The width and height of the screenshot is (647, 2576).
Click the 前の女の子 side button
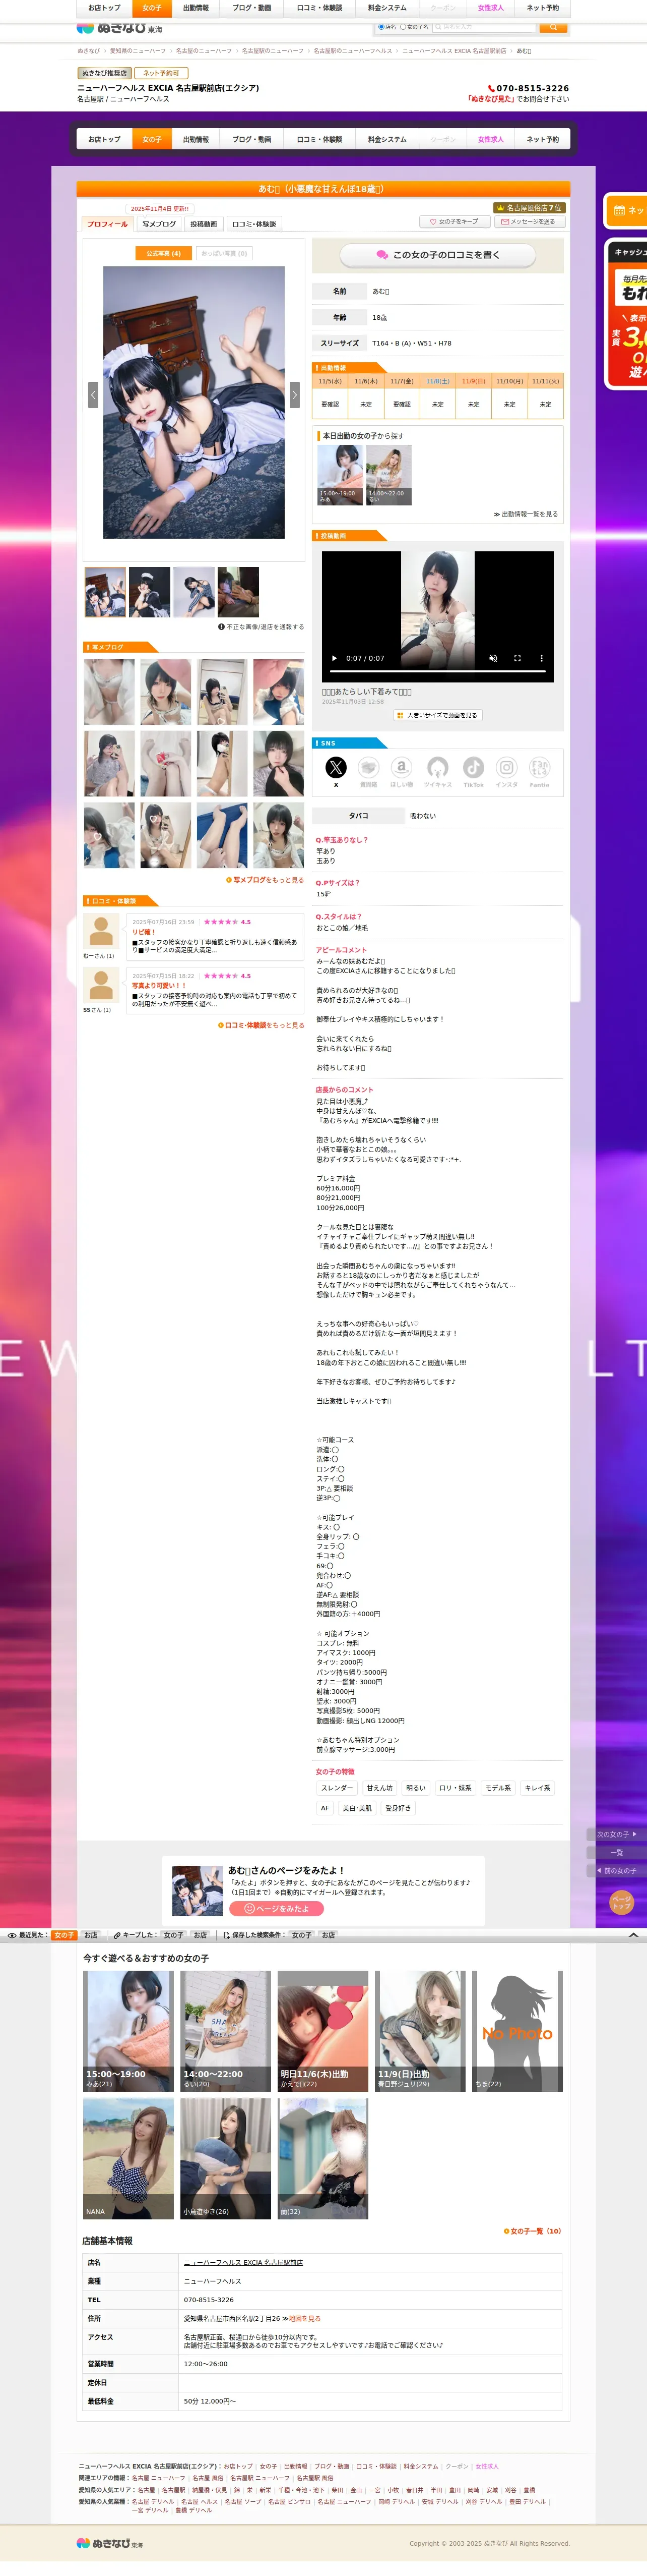616,1870
